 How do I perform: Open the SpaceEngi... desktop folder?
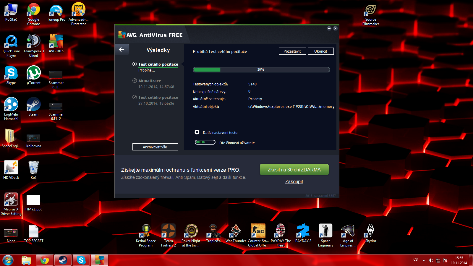tap(11, 139)
